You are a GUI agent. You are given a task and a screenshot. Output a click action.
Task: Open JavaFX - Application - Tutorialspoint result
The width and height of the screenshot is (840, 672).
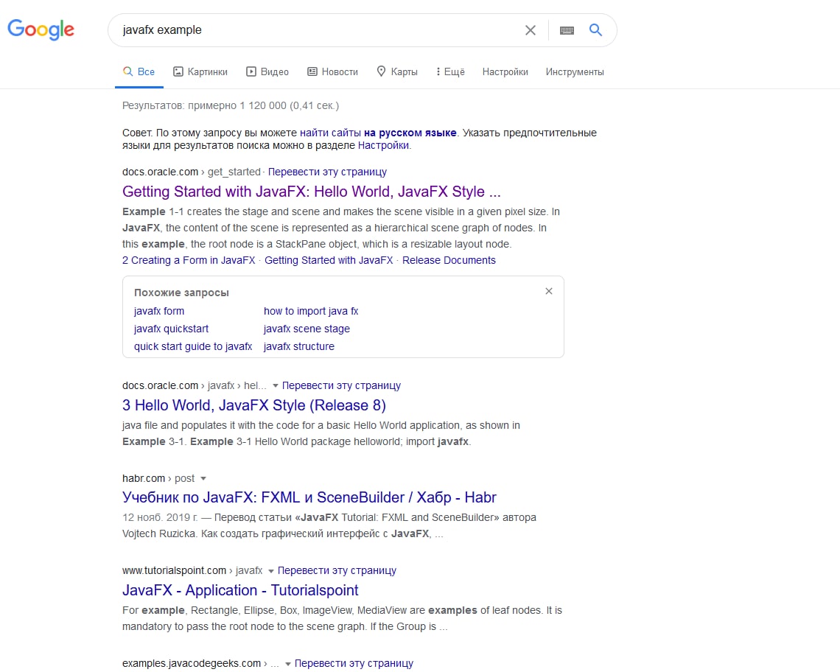pyautogui.click(x=240, y=590)
